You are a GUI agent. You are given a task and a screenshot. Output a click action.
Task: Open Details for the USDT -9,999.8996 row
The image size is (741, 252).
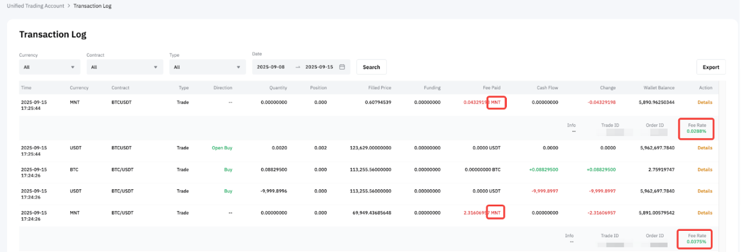tap(704, 191)
